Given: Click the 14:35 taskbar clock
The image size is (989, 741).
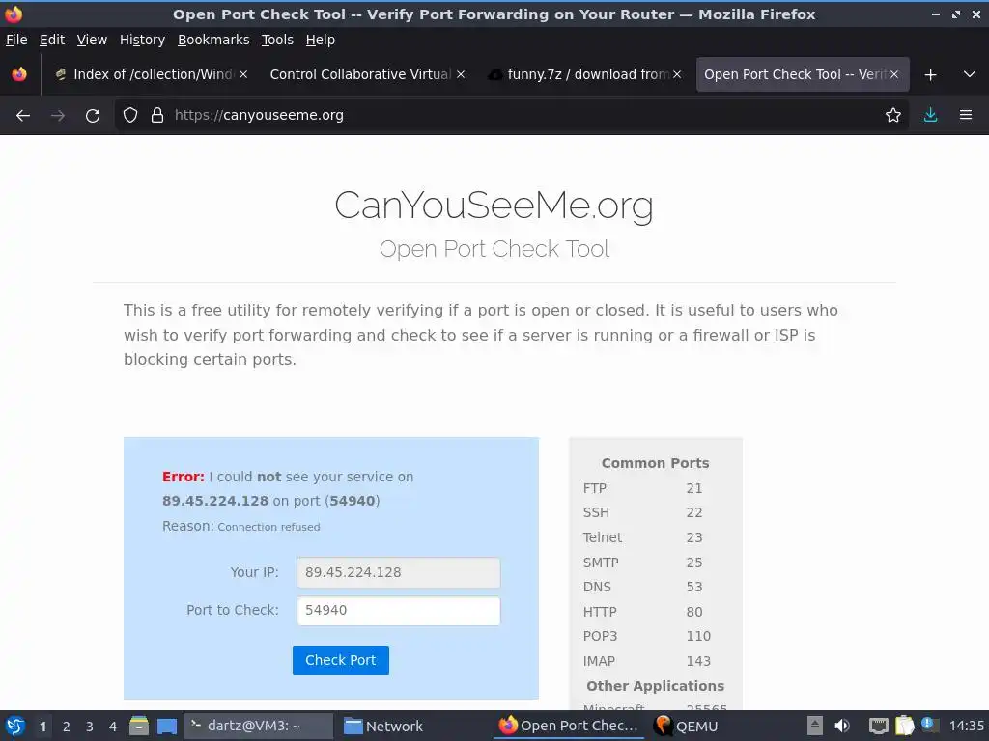Looking at the screenshot, I should click(x=967, y=726).
